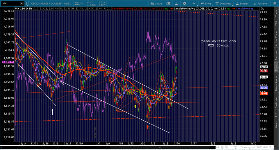The width and height of the screenshot is (279, 150).
Task: Click the collapse-studies icon beside SimpleMoving label
Action: (x=262, y=8)
